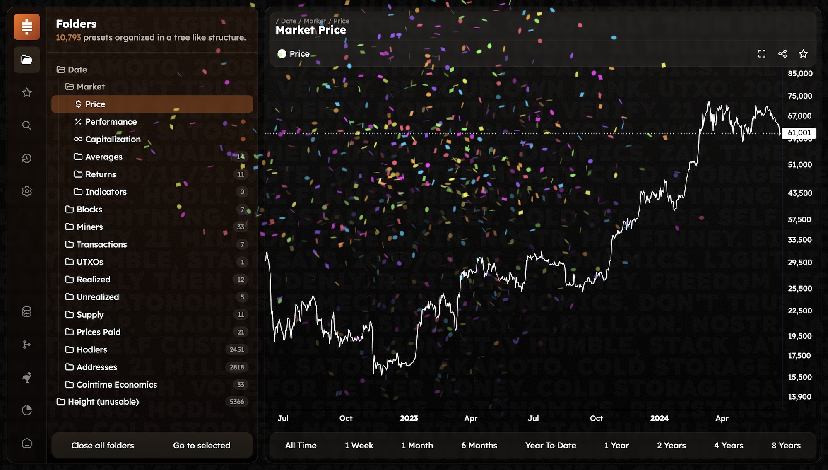Toggle fullscreen chart icon
828x470 pixels.
[762, 54]
